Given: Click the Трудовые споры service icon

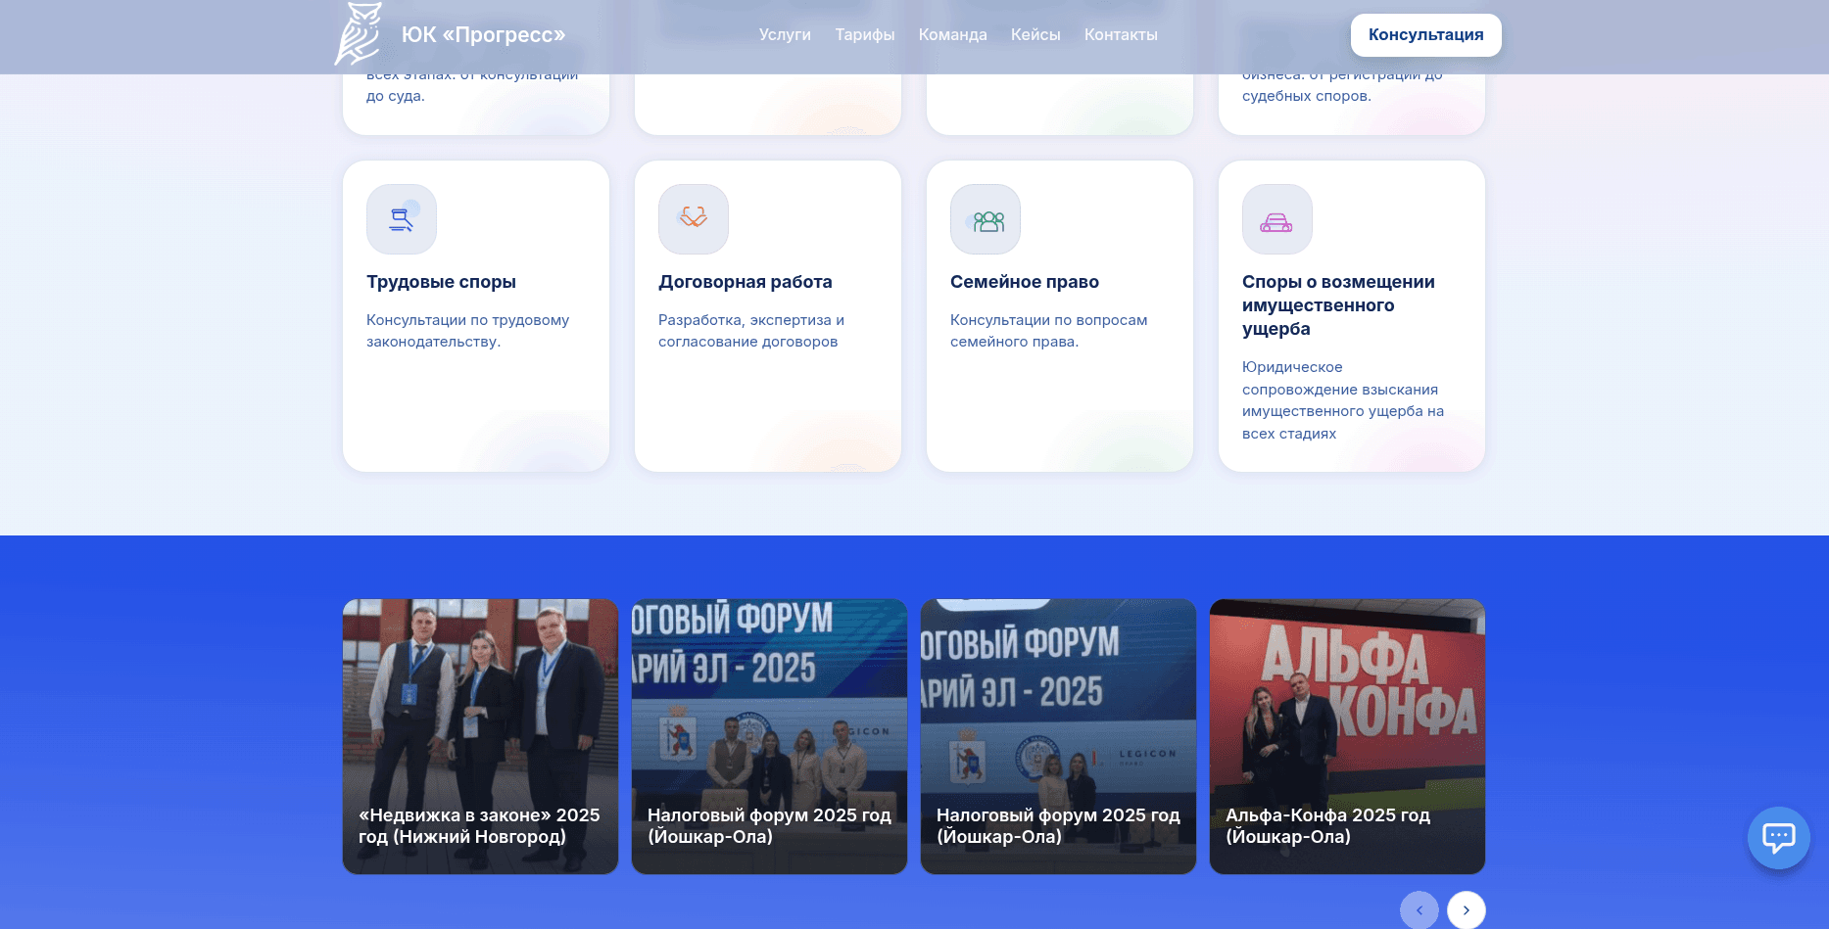Looking at the screenshot, I should 402,219.
